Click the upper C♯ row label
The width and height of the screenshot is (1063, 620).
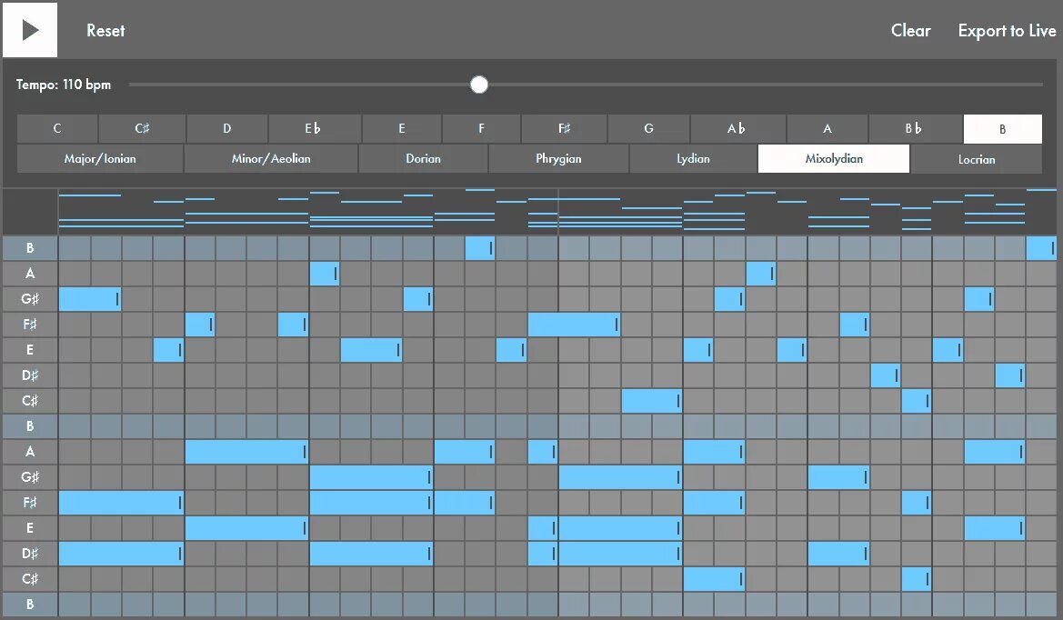tap(30, 401)
